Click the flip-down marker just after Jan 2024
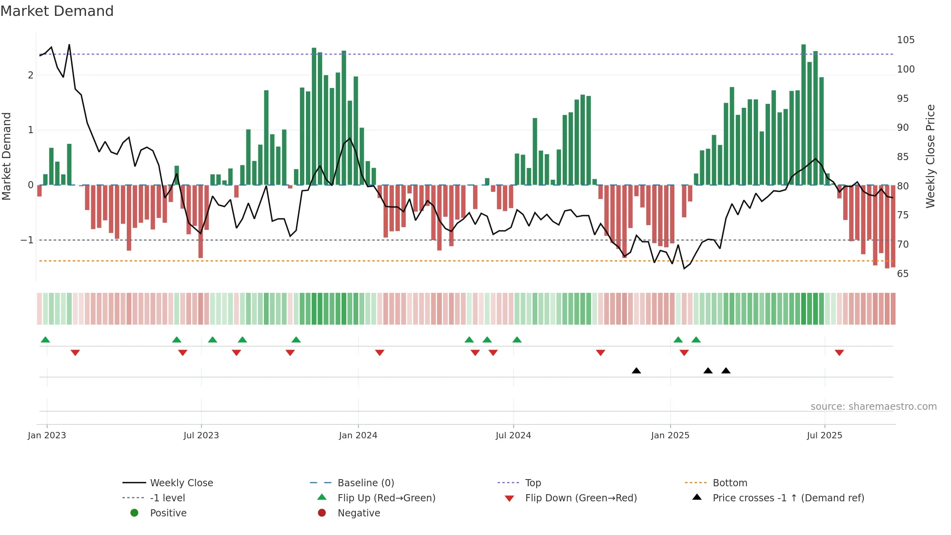Viewport: 951px width, 535px height. coord(380,353)
